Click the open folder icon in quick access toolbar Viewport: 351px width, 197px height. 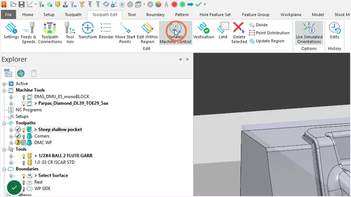tap(13, 4)
